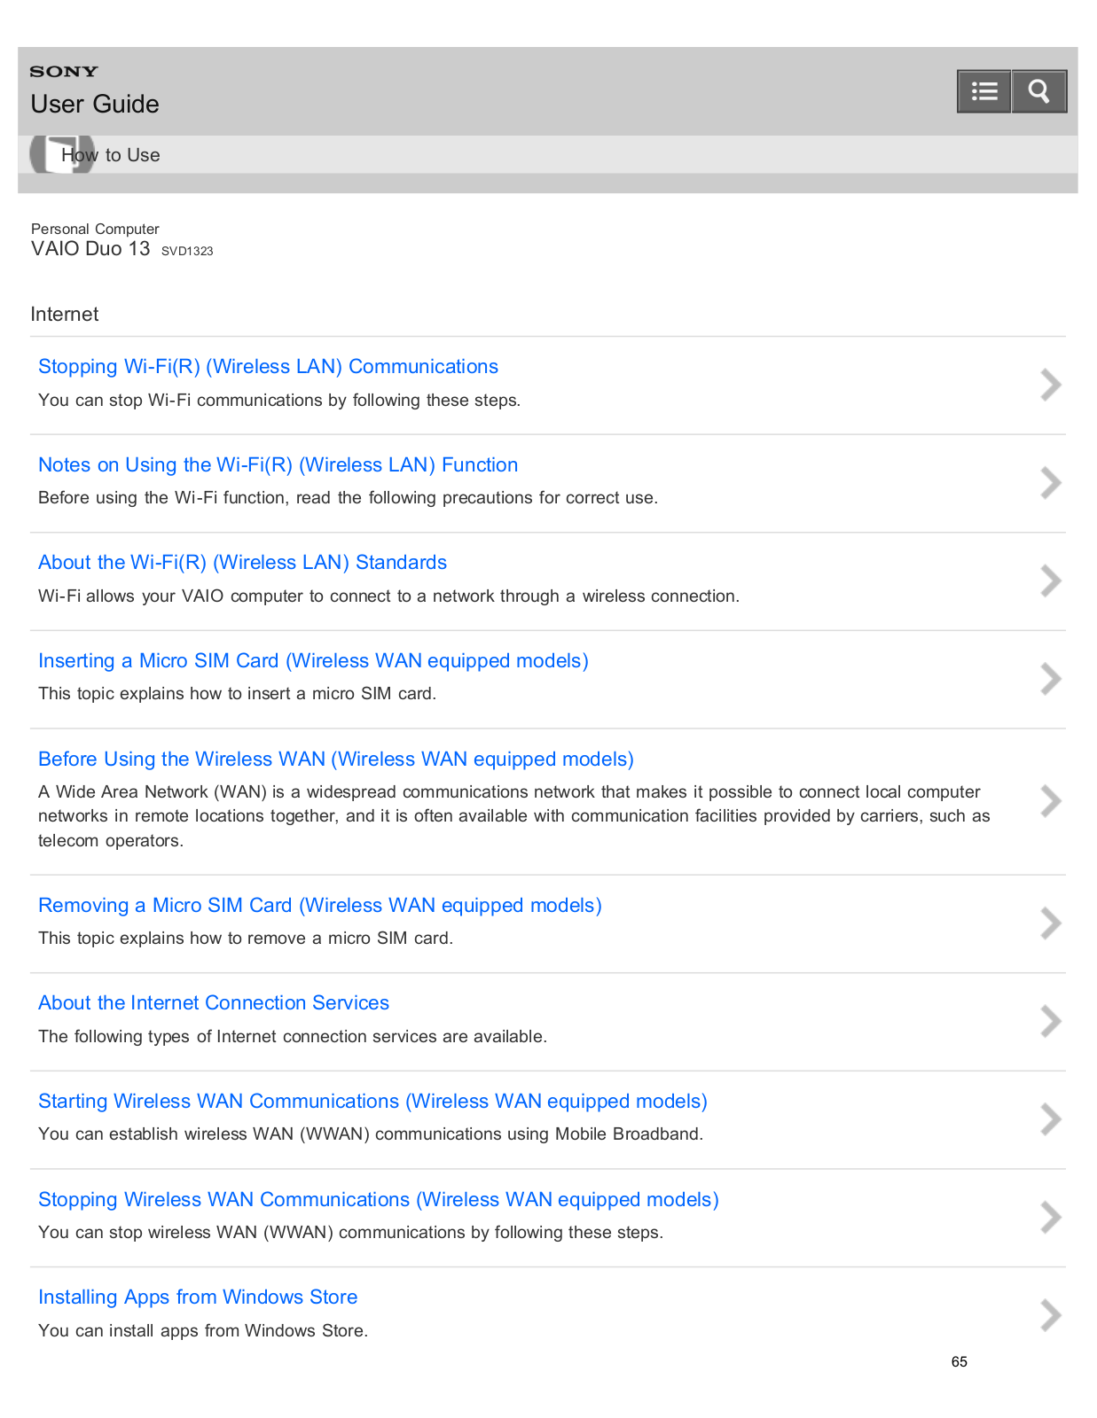Click arrow beside Internet Connection Services
This screenshot has width=1097, height=1418.
1051,1022
